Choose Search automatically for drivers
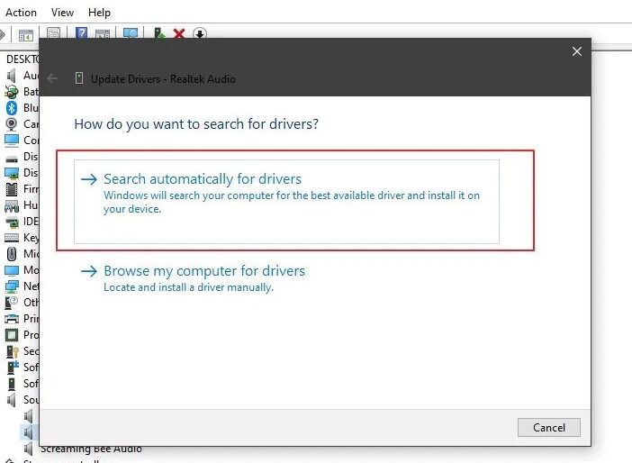632x463 pixels. (x=286, y=201)
